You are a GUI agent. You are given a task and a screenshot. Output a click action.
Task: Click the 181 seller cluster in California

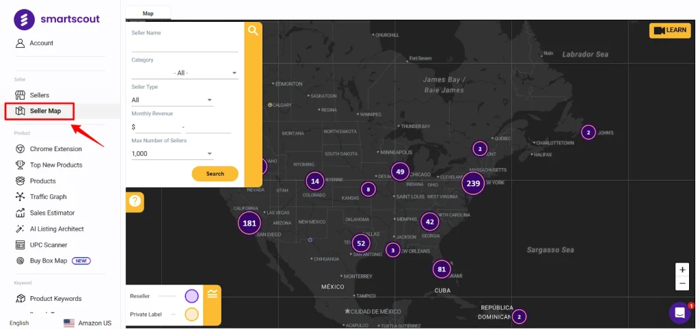point(249,223)
